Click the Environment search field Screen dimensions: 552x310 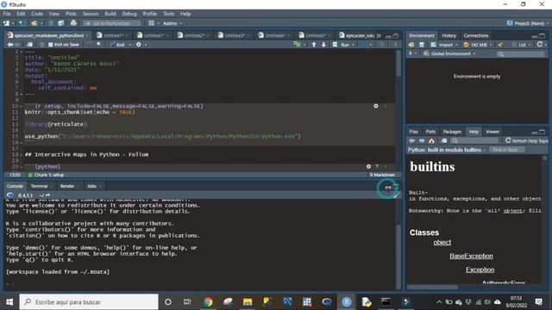click(521, 53)
